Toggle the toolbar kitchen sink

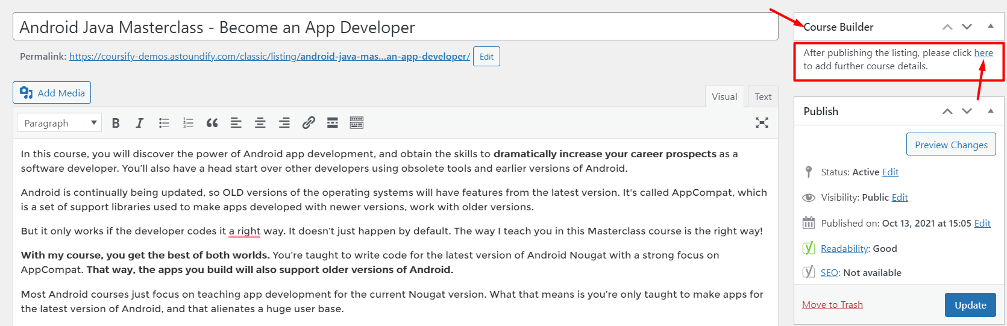point(357,123)
